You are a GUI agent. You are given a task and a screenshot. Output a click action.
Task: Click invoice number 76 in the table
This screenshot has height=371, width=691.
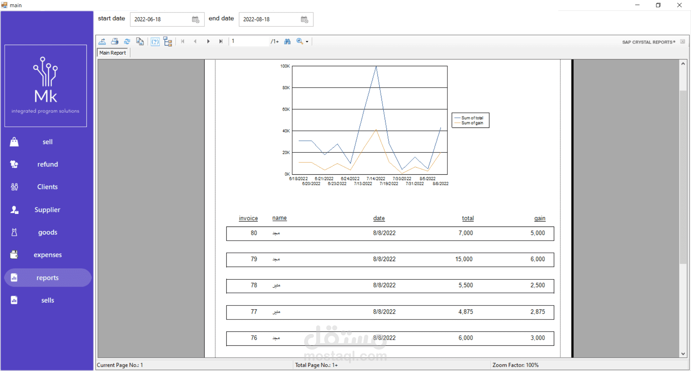(254, 338)
